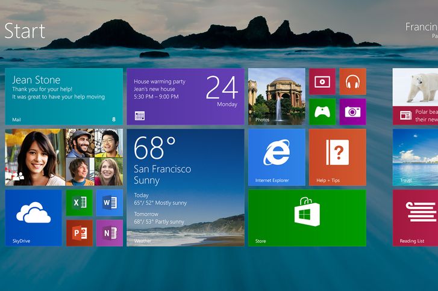The image size is (438, 291).
Task: Open the Music headphones tile
Action: pyautogui.click(x=352, y=81)
